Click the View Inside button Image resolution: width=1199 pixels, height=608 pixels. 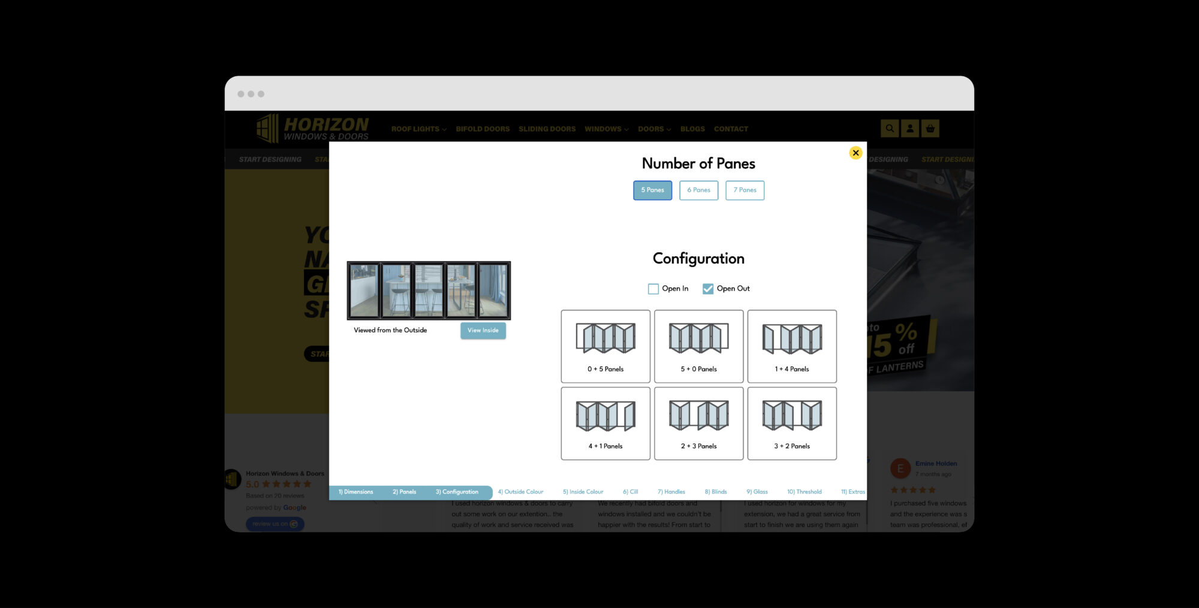[x=483, y=331]
